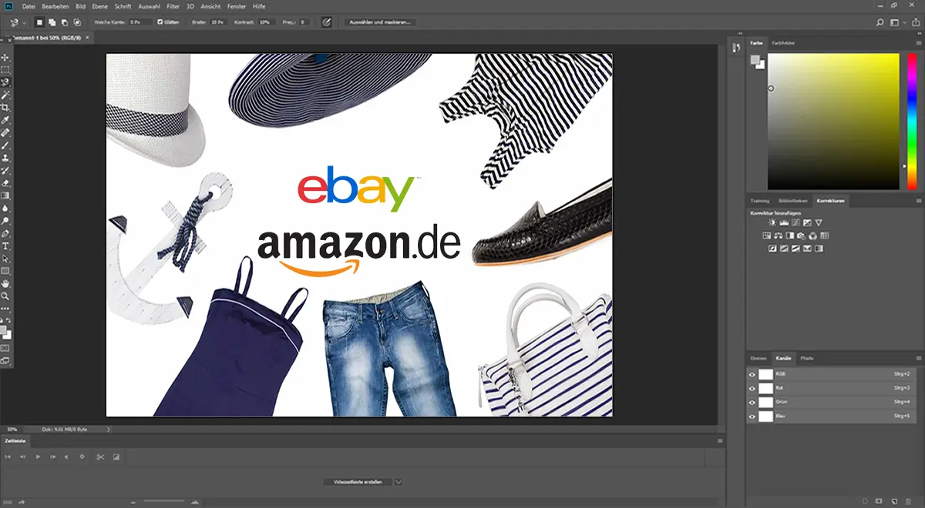The image size is (925, 508).
Task: Open the Kanäle panel menu
Action: [918, 359]
